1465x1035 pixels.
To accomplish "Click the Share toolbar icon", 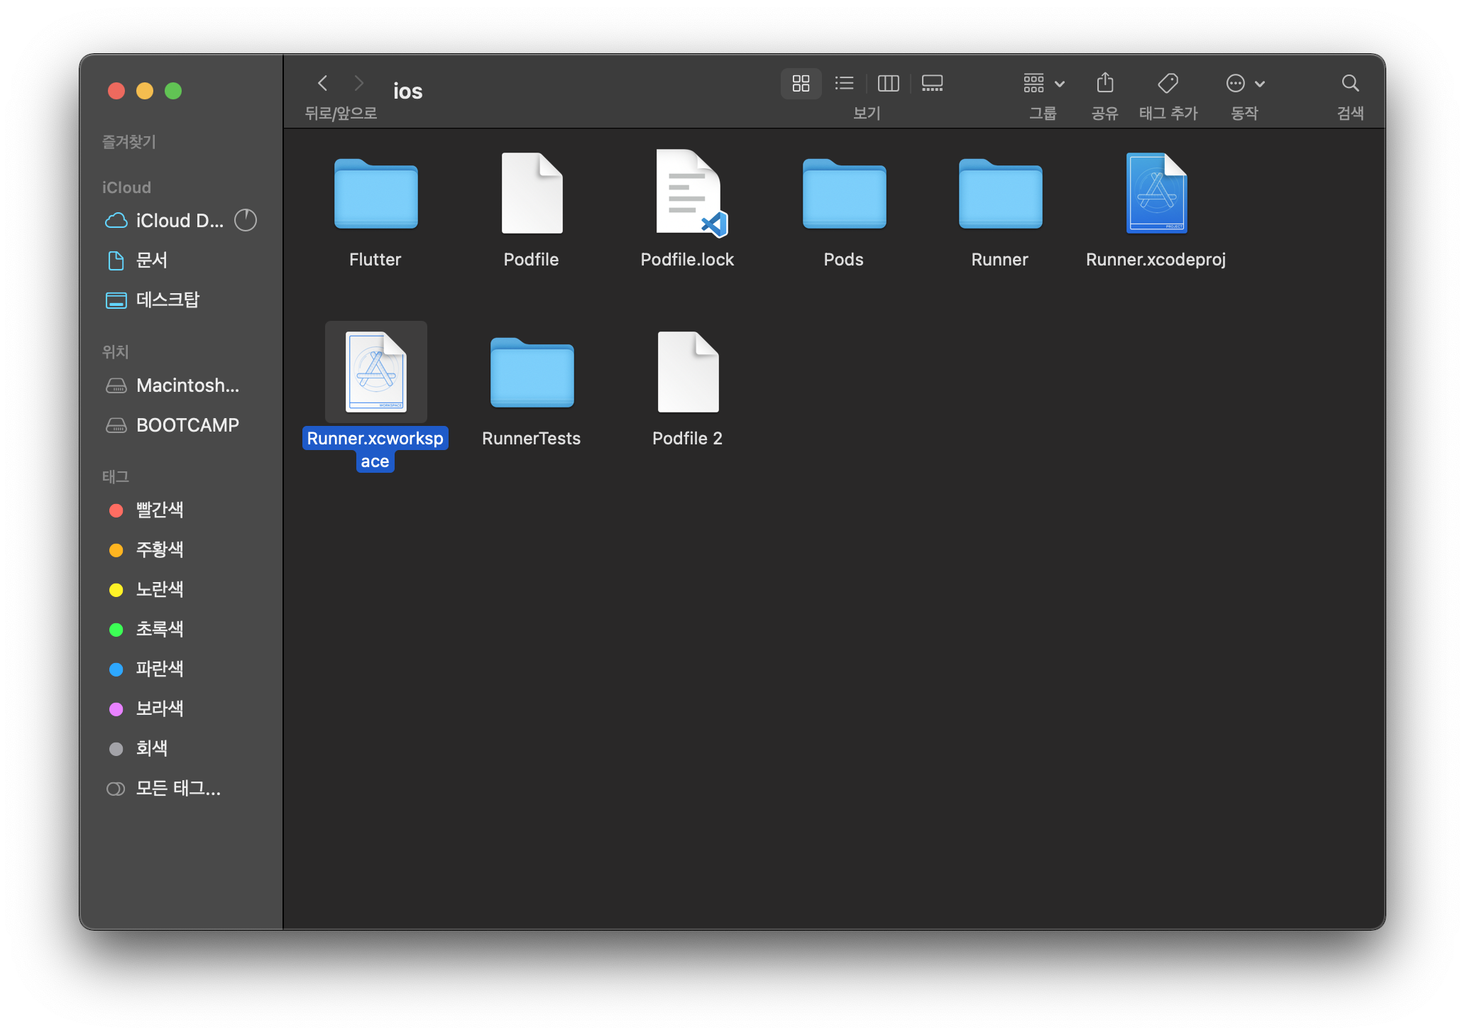I will point(1104,83).
